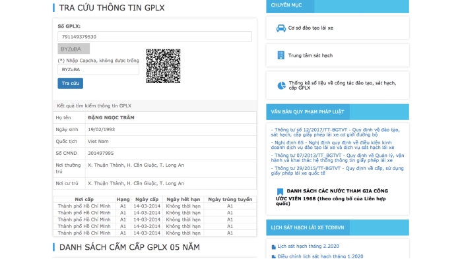The image size is (462, 259).
Task: Click the document icon beside Lịch sát hạch tháng 2.2020
Action: point(273,246)
